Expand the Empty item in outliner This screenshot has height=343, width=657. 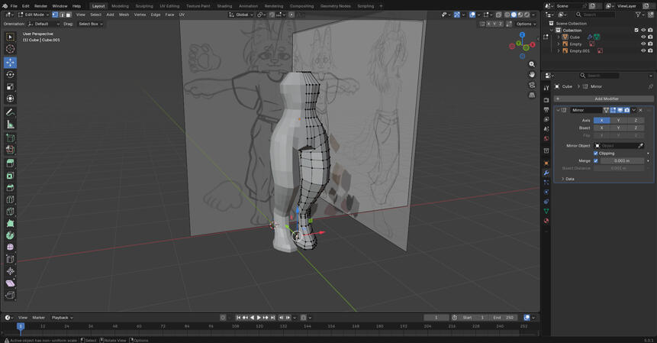click(x=559, y=44)
